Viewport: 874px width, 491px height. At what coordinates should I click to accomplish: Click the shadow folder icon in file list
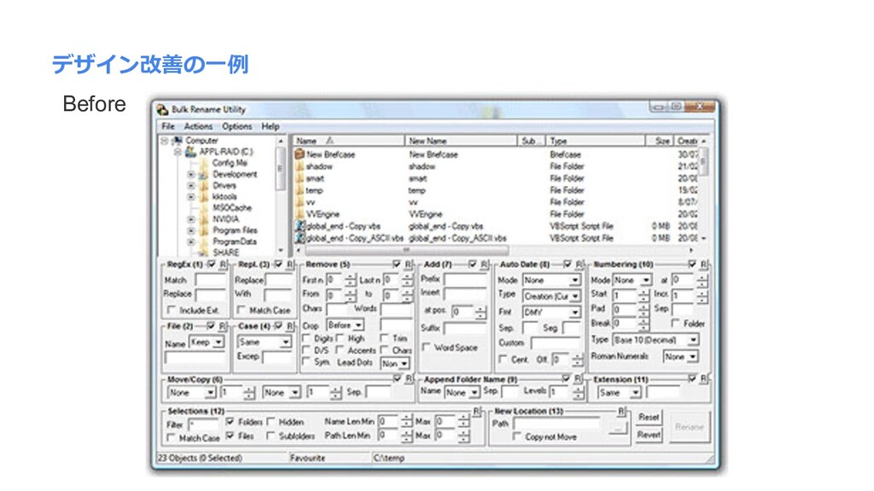click(x=300, y=166)
